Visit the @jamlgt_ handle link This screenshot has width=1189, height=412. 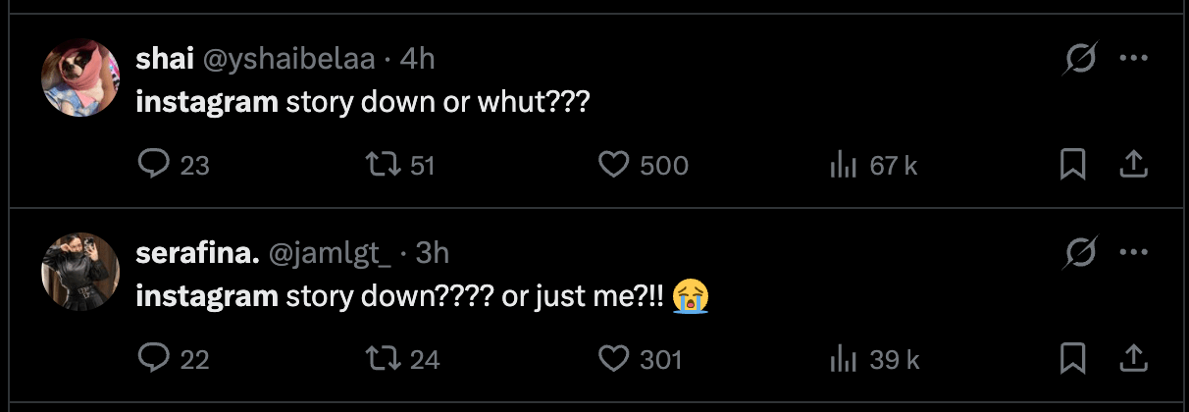(329, 253)
